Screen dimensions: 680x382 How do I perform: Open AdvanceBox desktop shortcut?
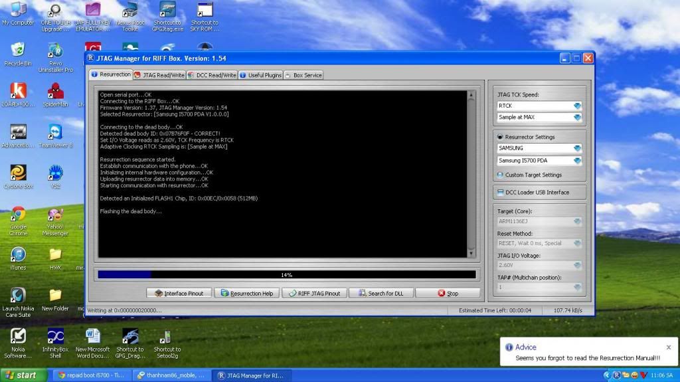tap(18, 136)
